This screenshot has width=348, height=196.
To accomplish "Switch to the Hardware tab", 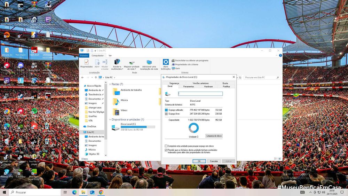I will (x=208, y=87).
